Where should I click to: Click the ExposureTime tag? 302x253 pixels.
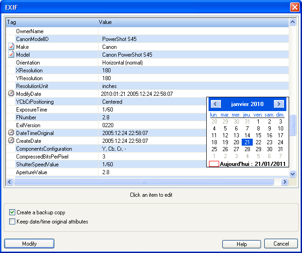32,110
